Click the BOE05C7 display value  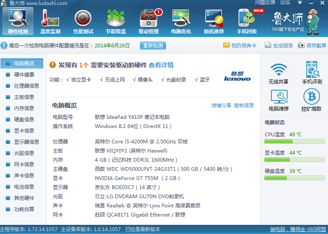127,187
